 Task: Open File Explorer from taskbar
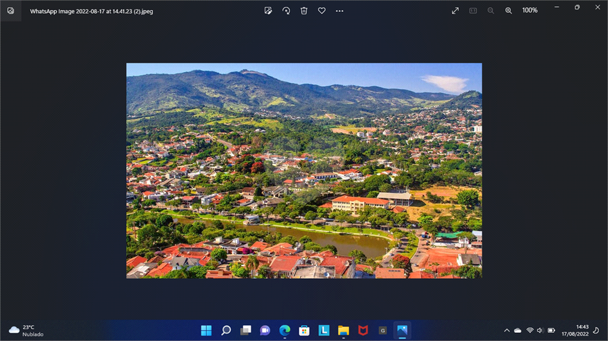[x=344, y=330]
